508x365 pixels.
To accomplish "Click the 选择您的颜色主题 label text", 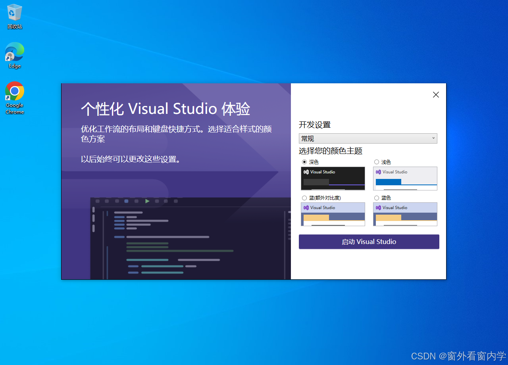I will (331, 151).
